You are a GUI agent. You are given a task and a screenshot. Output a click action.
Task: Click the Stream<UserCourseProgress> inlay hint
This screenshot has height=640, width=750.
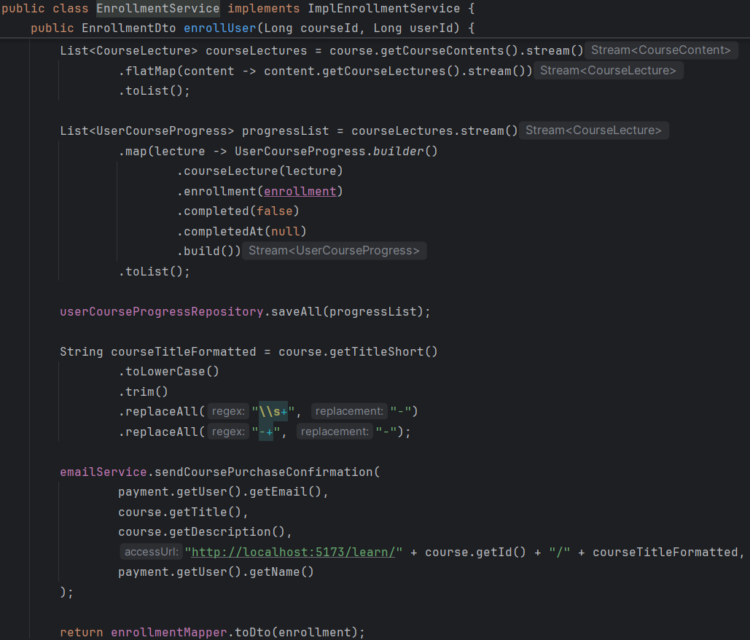[x=334, y=251]
